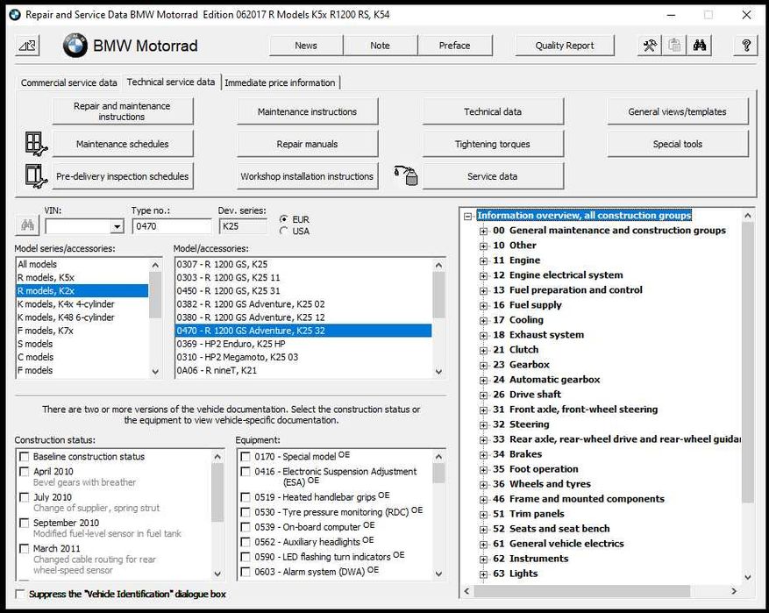This screenshot has width=769, height=613.
Task: Expand 23 Gearbox tree node
Action: click(x=483, y=366)
